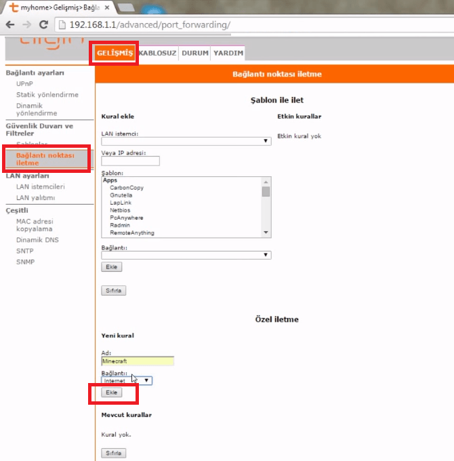454x461 pixels.
Task: Select CarbonCopy in the Şablon list
Action: pyautogui.click(x=127, y=188)
